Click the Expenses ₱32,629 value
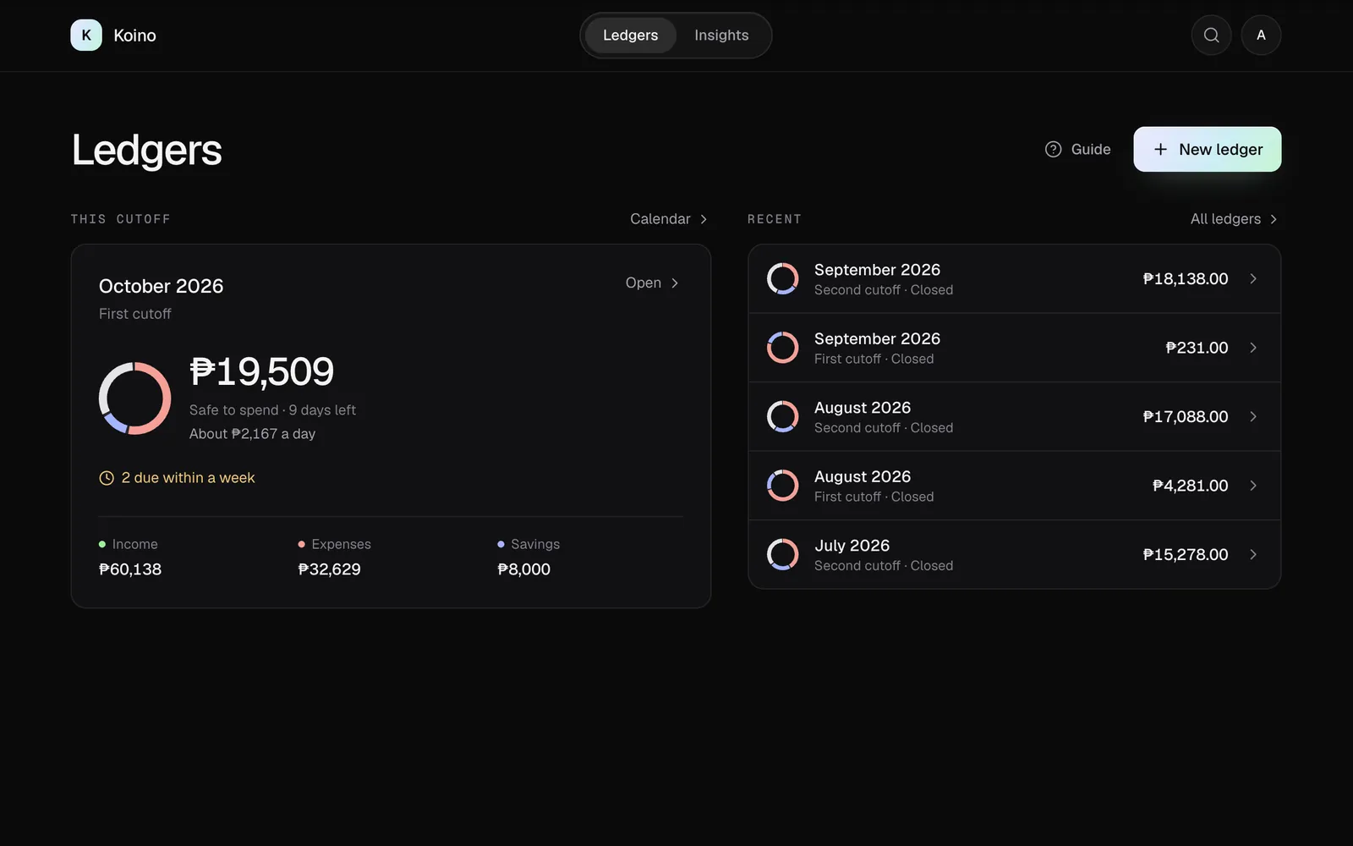 pos(329,569)
